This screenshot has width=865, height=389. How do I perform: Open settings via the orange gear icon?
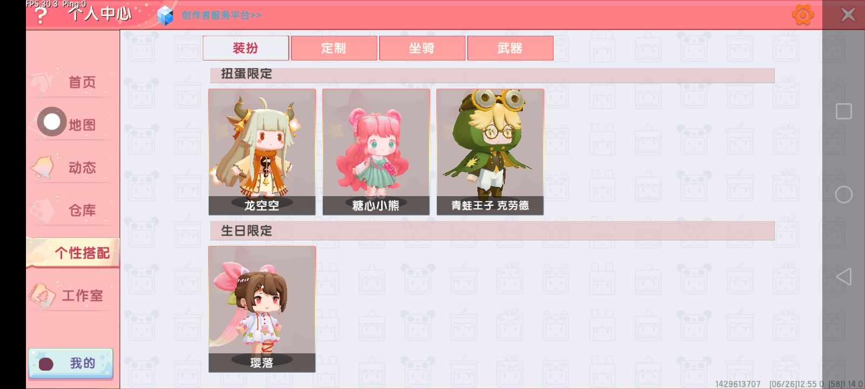tap(803, 15)
